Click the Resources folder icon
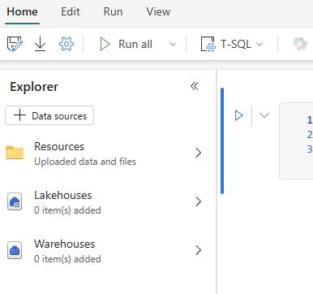This screenshot has width=313, height=294. 15,153
